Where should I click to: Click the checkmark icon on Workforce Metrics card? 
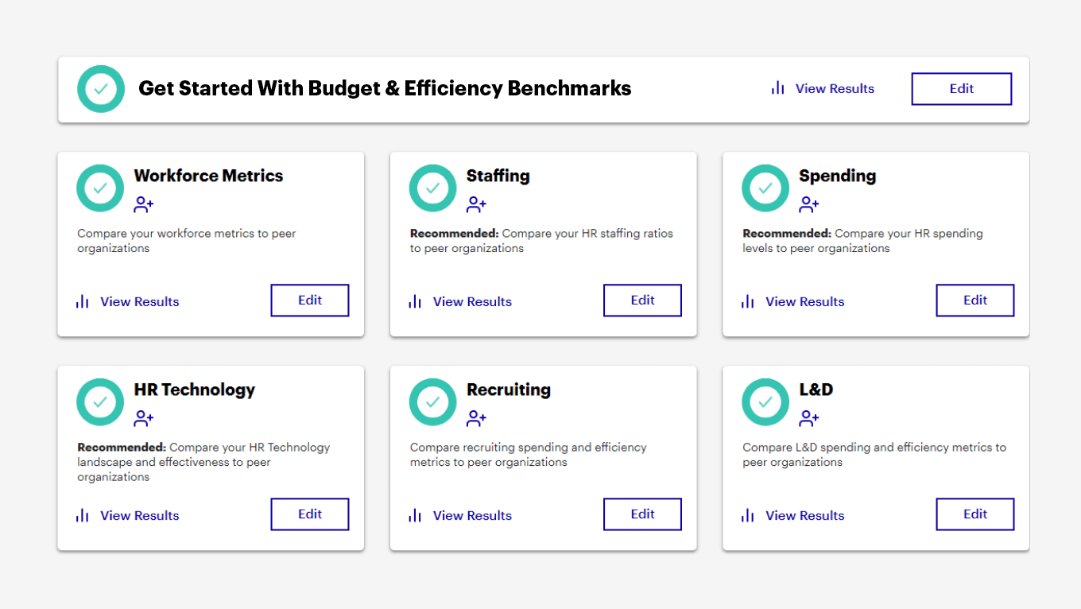click(100, 188)
